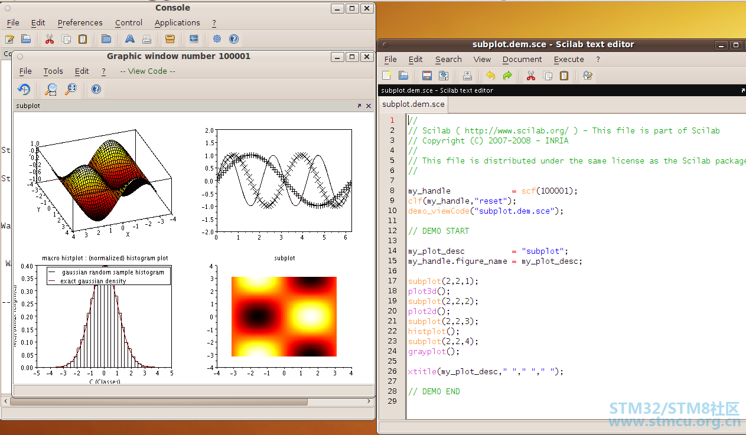746x435 pixels.
Task: Change current directory using Console folder icon
Action: click(x=106, y=39)
